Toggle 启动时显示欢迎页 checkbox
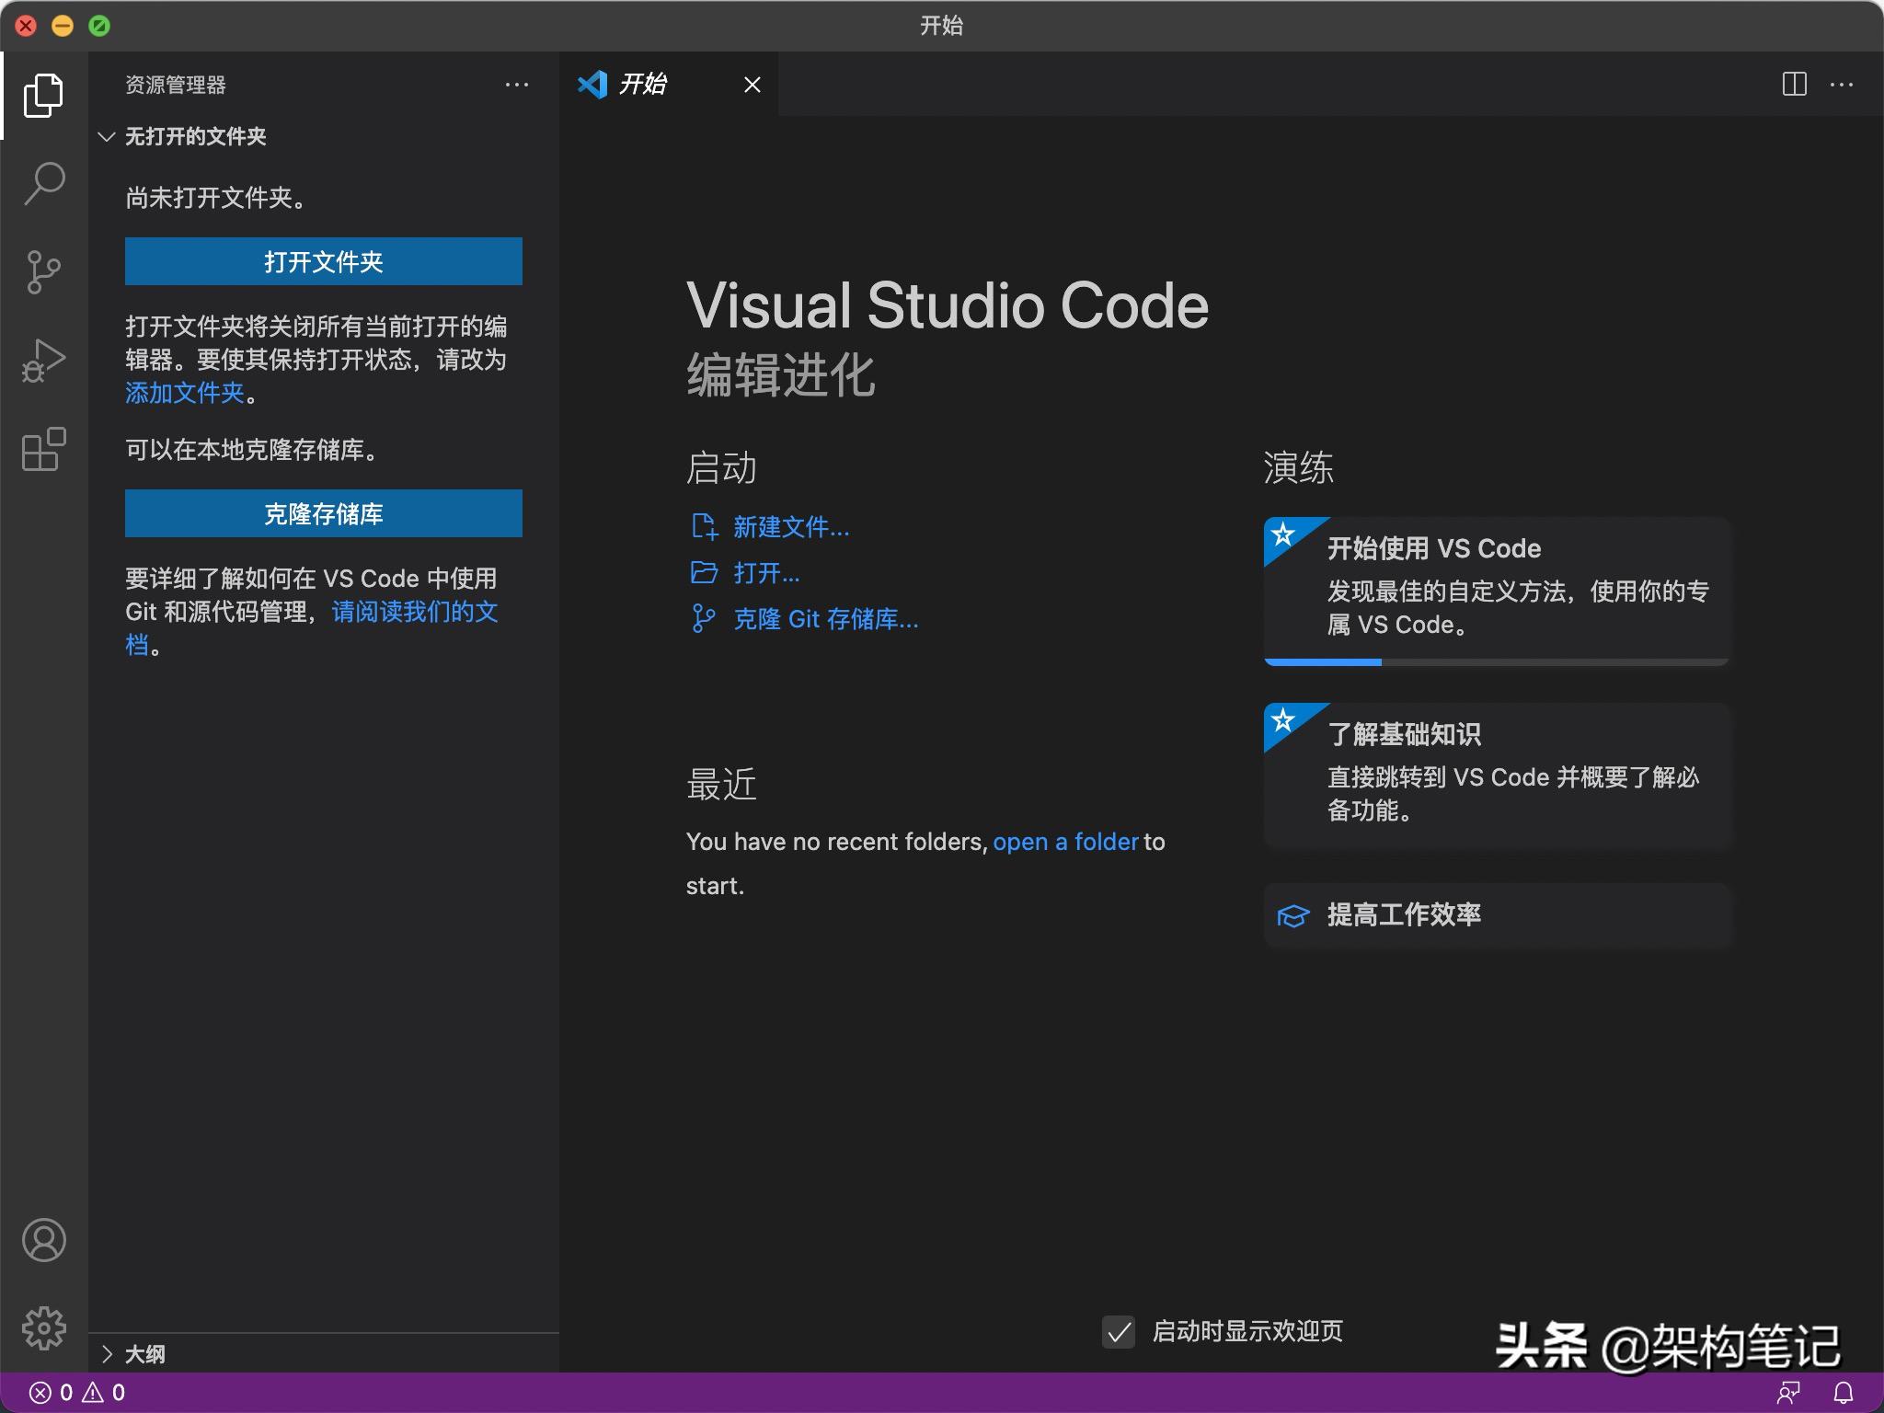Screen dimensions: 1884x1413 pos(1119,1331)
